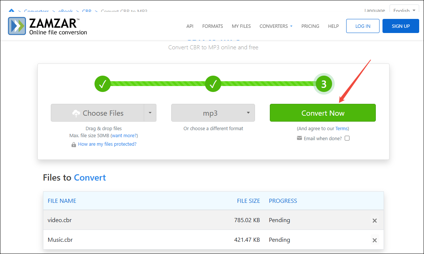Click Pending status of video.cbr

pos(279,220)
